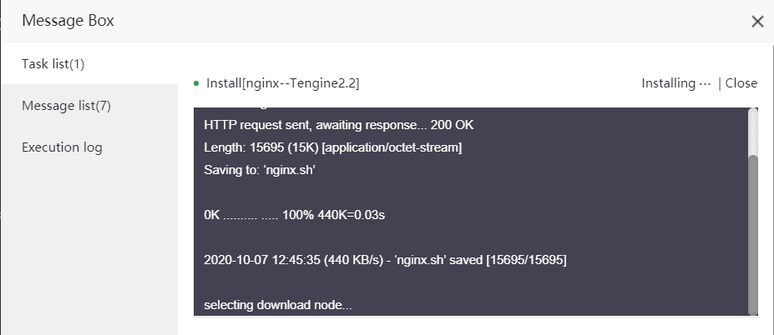The image size is (774, 335).
Task: Click the green status dot beside Install task
Action: pos(196,83)
